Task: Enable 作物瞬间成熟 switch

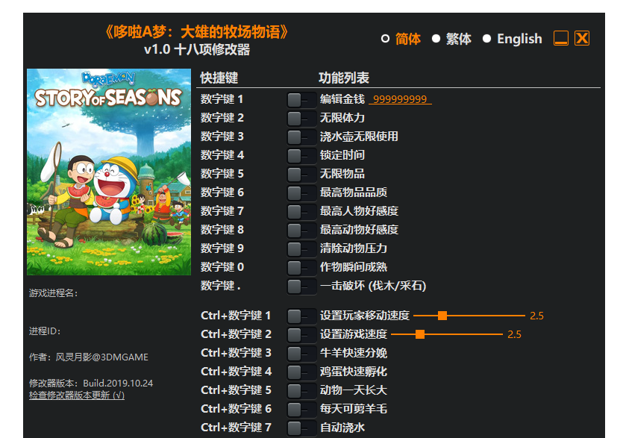Action: point(301,268)
